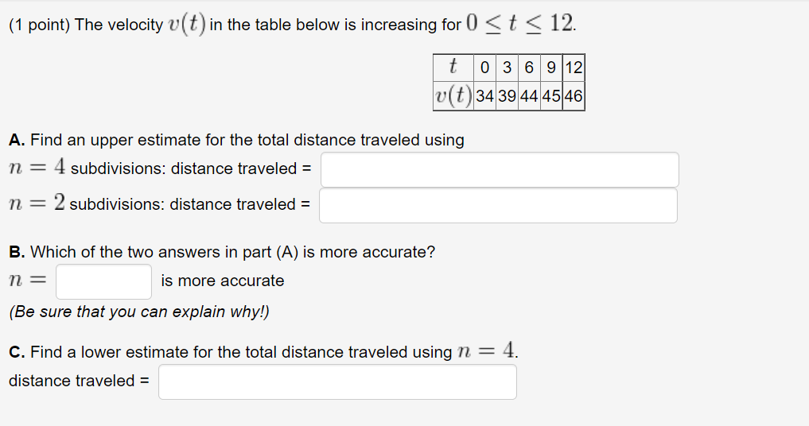Click the n = 2 subdivisions answer field
809x426 pixels.
tap(499, 205)
